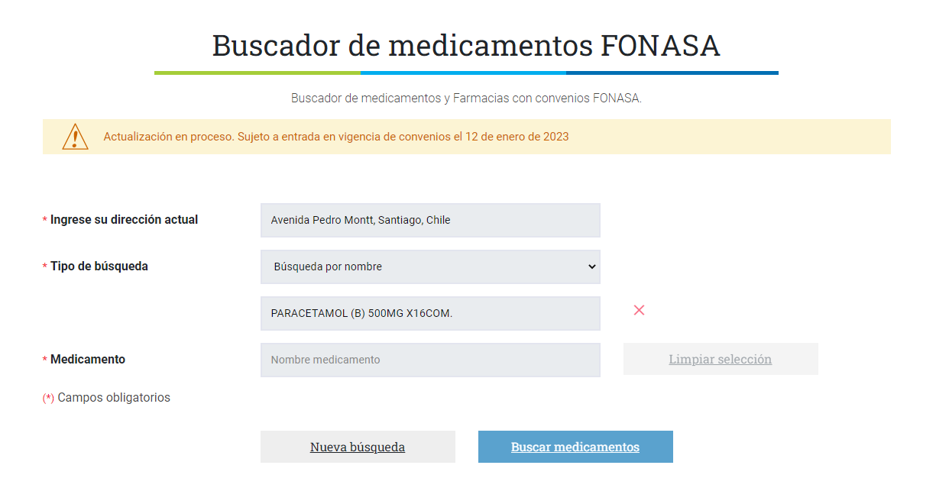
Task: Click the green segment of the title underline
Action: [x=257, y=73]
